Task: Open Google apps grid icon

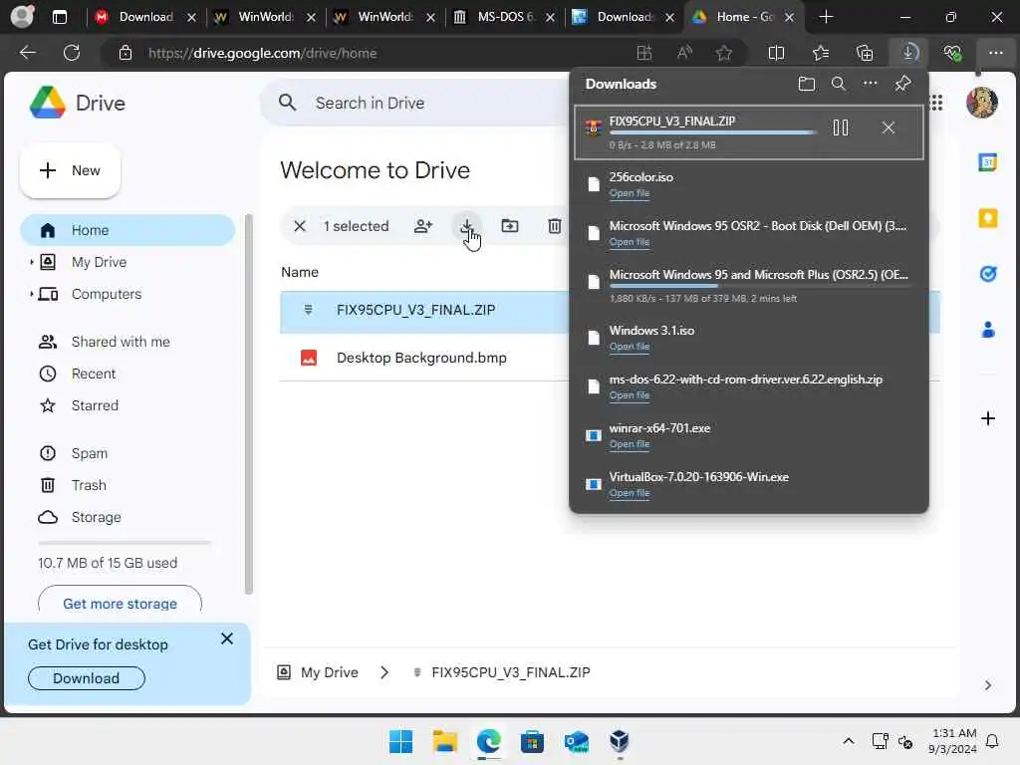Action: pyautogui.click(x=936, y=103)
